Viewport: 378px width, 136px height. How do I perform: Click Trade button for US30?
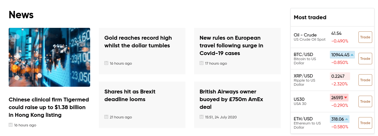click(365, 101)
